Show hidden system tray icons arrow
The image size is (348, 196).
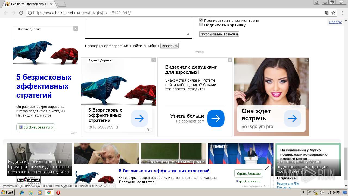(304, 192)
